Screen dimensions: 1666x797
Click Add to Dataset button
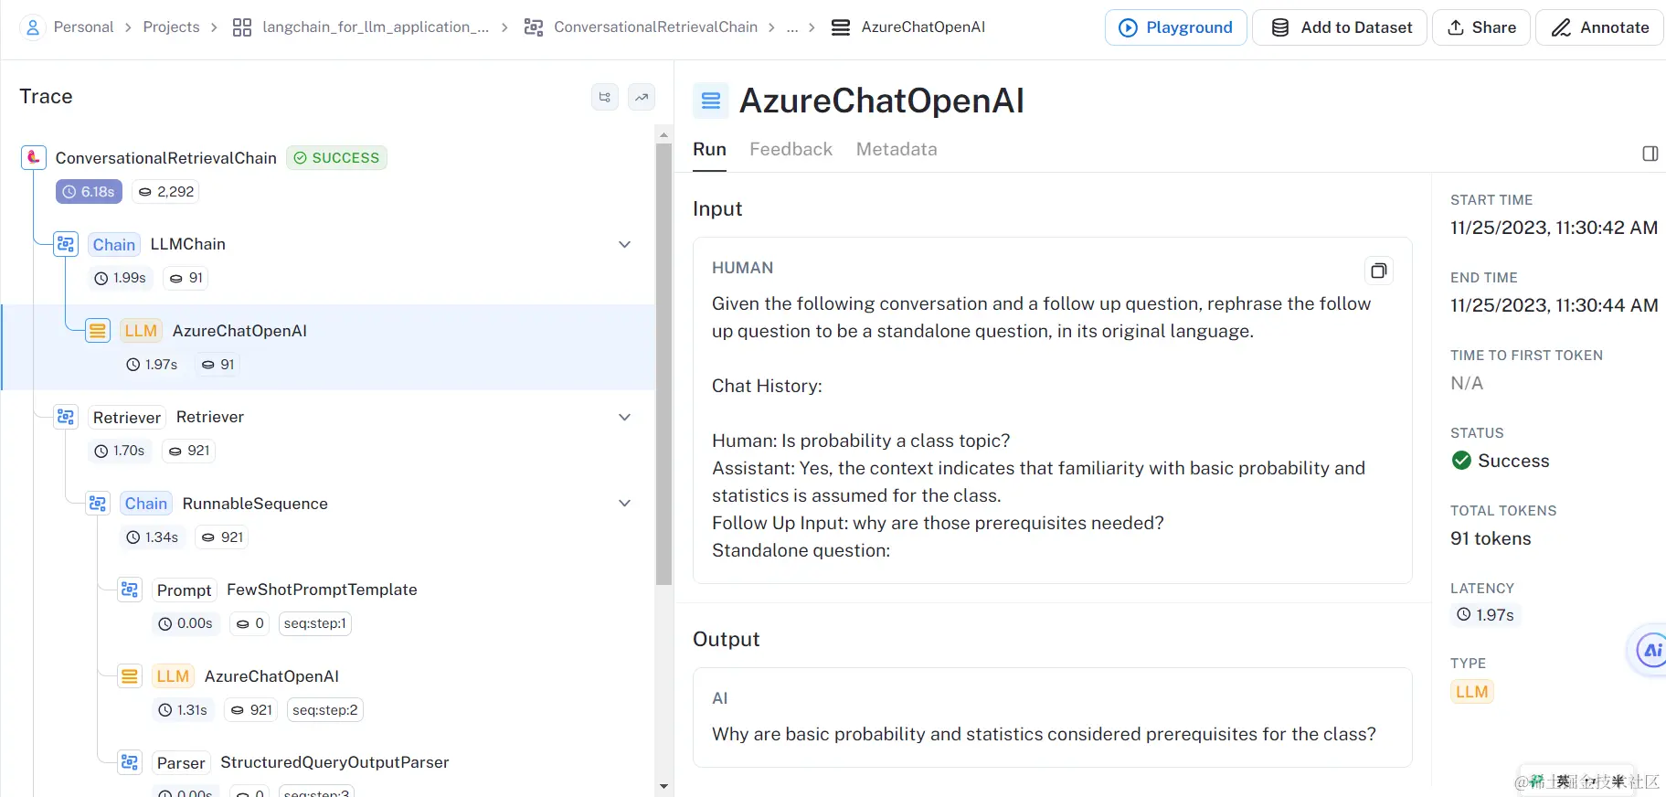1340,27
